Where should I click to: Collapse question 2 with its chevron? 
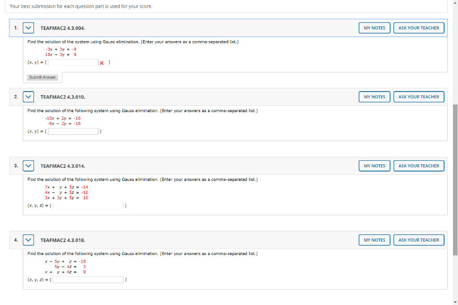pyautogui.click(x=28, y=96)
